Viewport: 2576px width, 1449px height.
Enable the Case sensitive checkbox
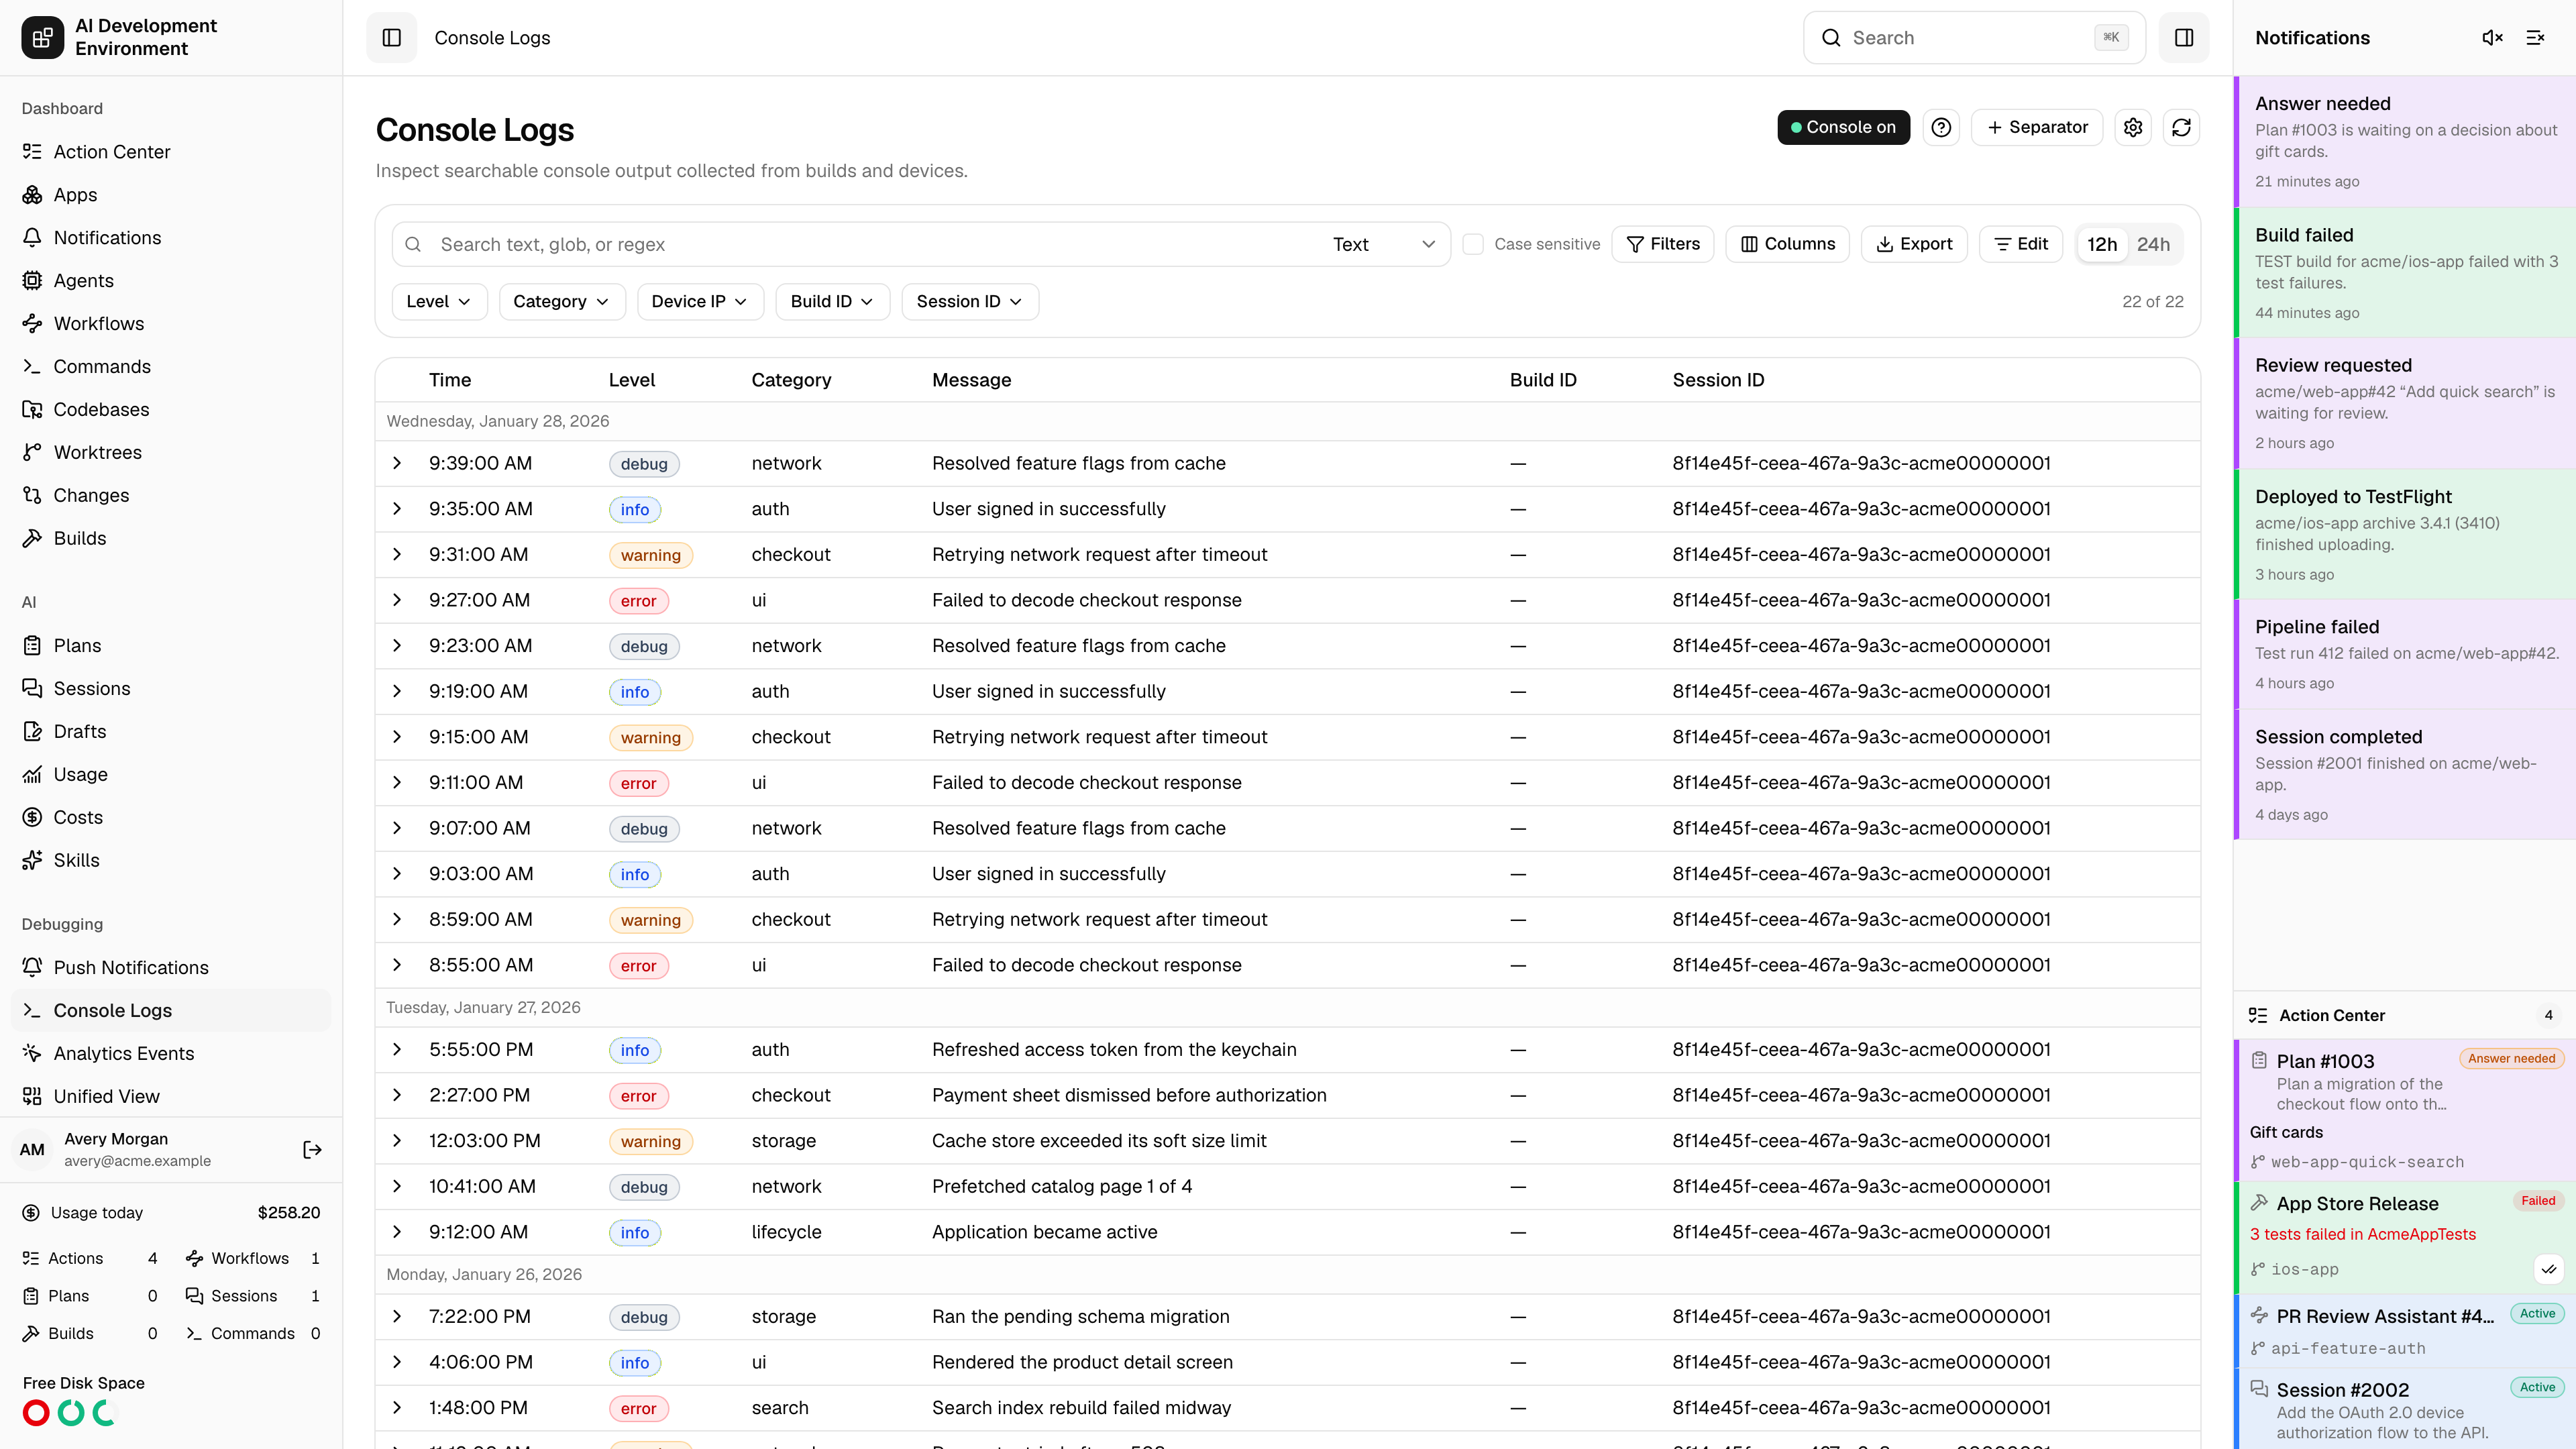[x=1473, y=244]
